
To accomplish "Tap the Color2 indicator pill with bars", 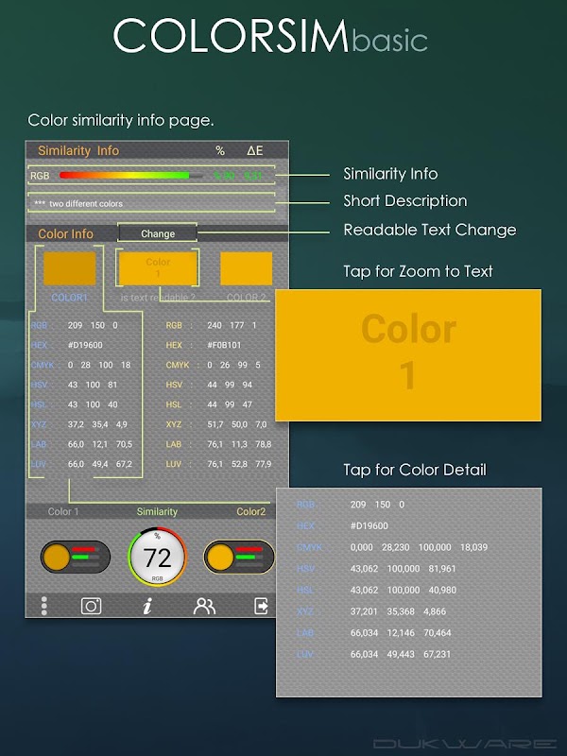I will 239,557.
